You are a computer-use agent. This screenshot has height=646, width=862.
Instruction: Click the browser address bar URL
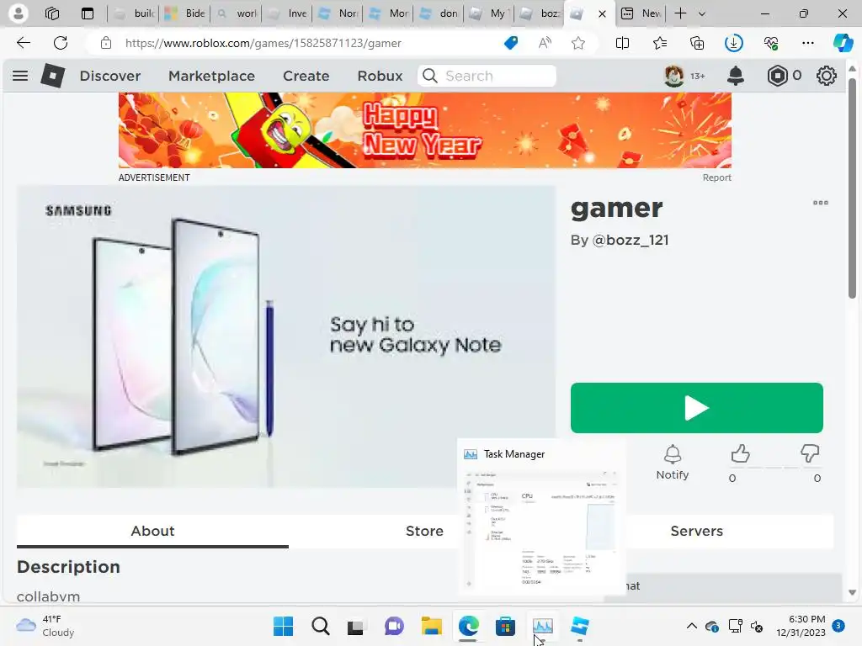tap(263, 43)
